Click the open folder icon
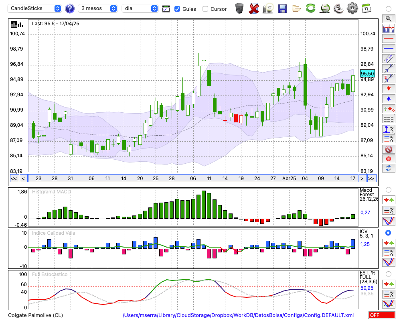The image size is (401, 321). pyautogui.click(x=296, y=9)
